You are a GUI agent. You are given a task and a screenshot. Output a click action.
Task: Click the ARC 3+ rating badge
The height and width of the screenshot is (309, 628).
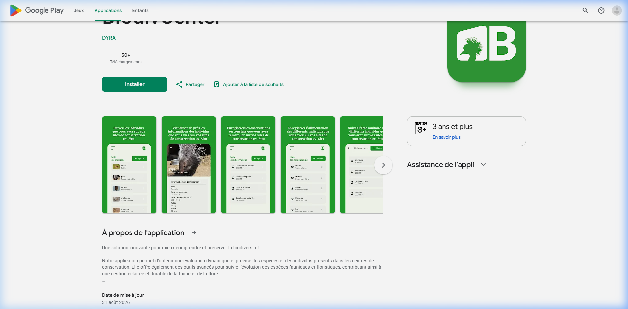coord(421,128)
